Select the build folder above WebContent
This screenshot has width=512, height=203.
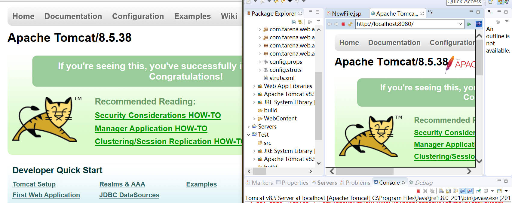click(268, 111)
